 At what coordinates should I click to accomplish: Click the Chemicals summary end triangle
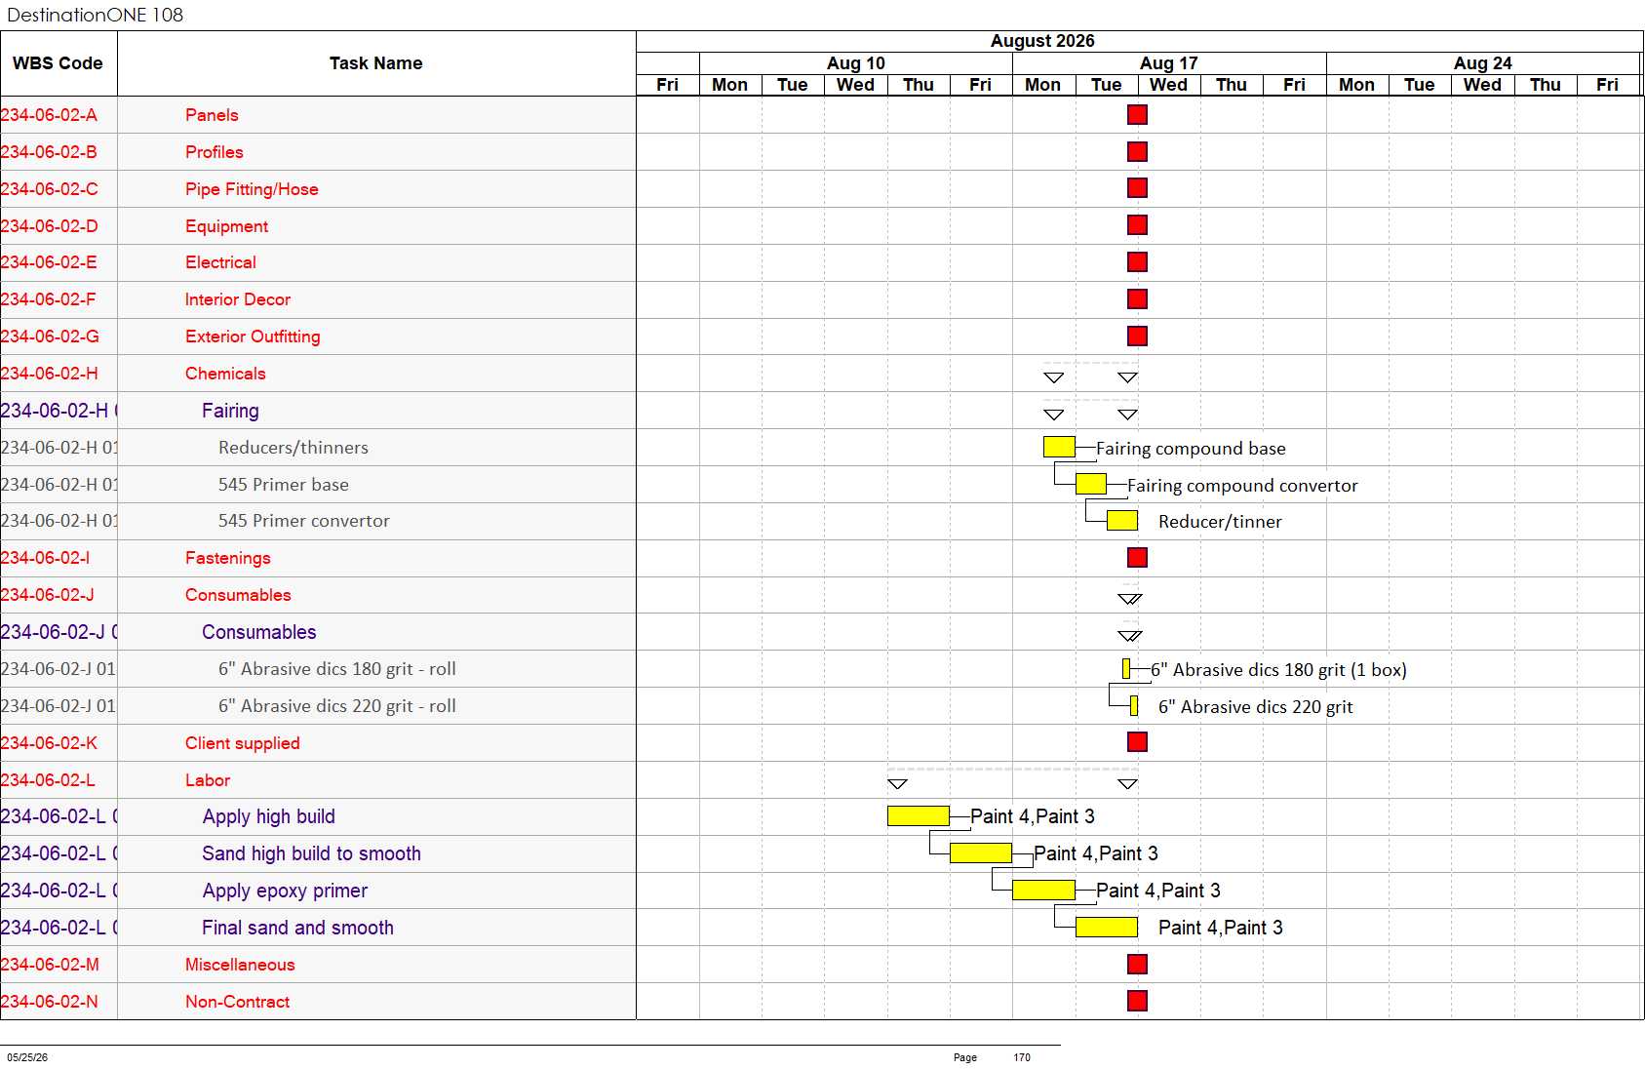1128,377
